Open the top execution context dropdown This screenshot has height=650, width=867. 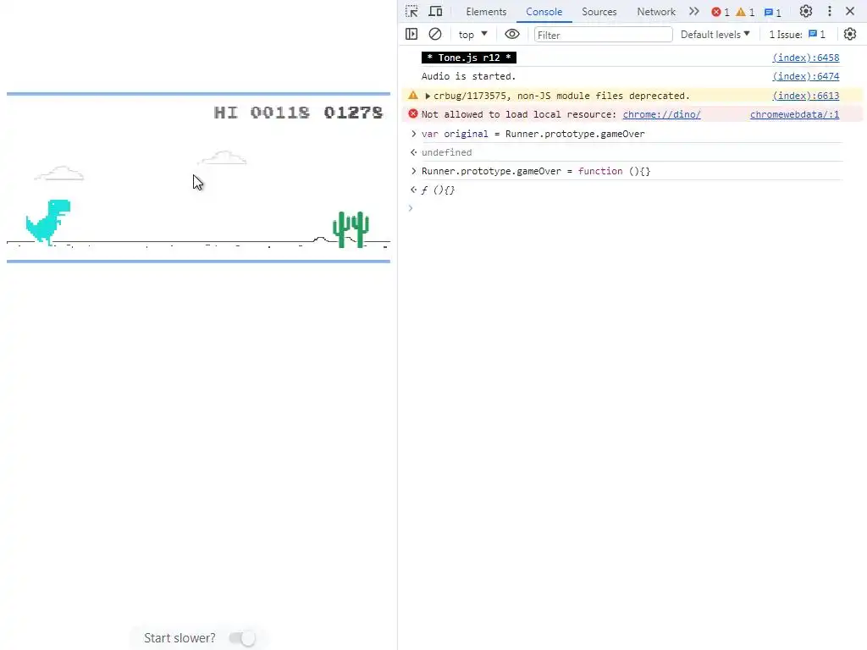point(472,34)
